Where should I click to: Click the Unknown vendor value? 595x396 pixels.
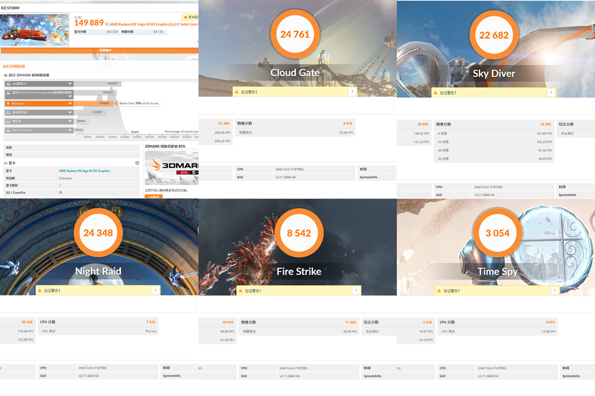[x=65, y=178]
